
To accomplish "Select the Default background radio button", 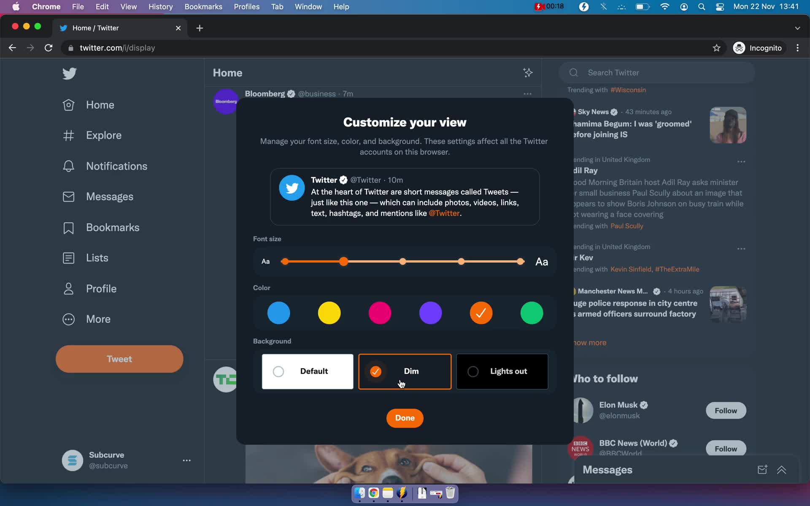I will coord(278,371).
